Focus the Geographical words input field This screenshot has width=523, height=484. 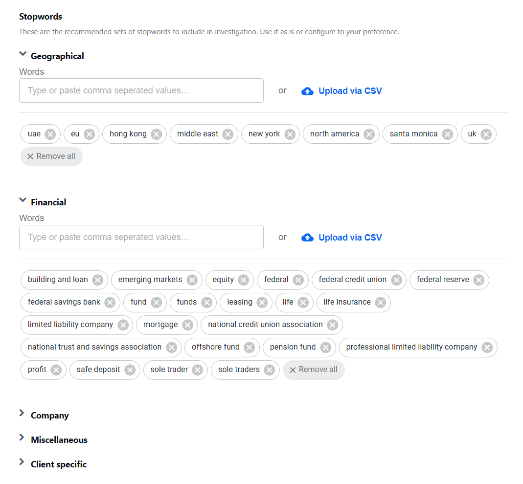point(141,90)
